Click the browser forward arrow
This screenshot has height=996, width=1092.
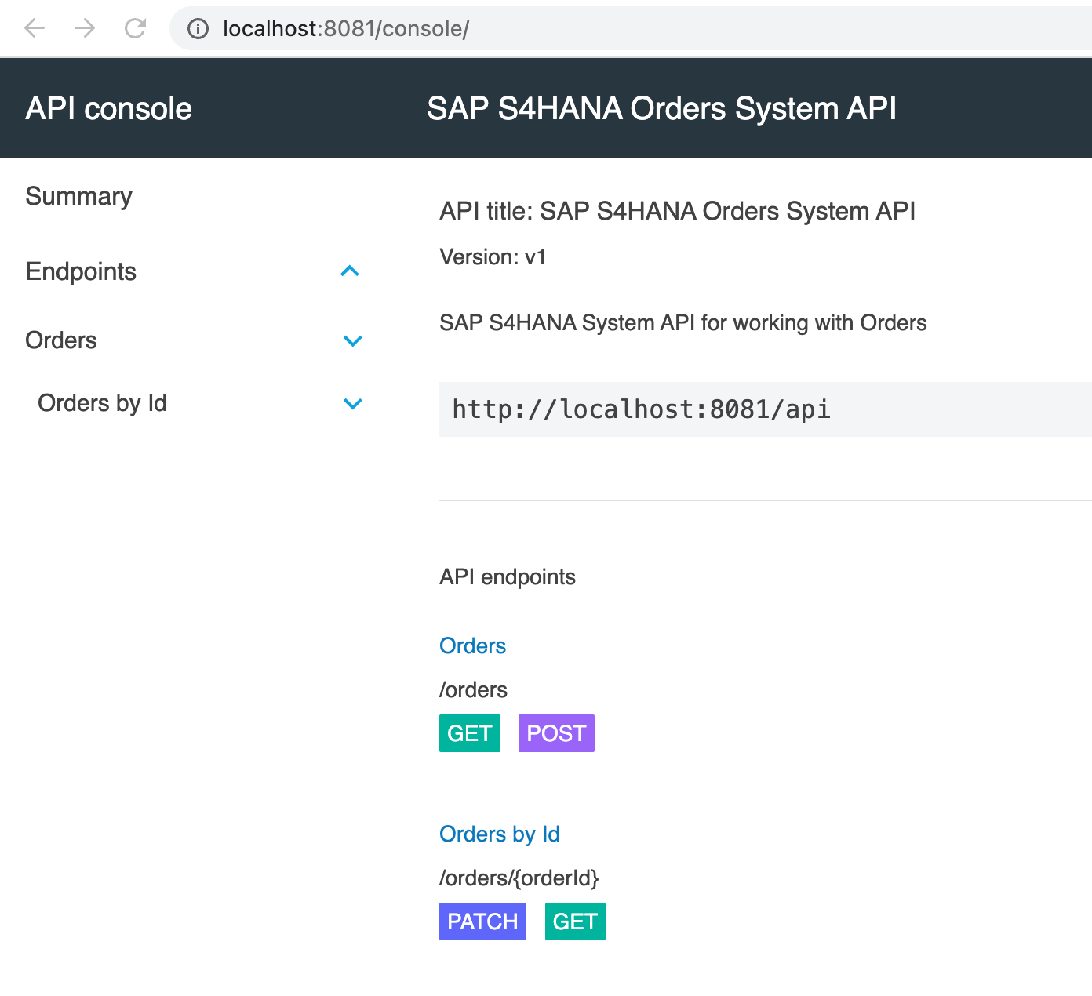pyautogui.click(x=85, y=29)
